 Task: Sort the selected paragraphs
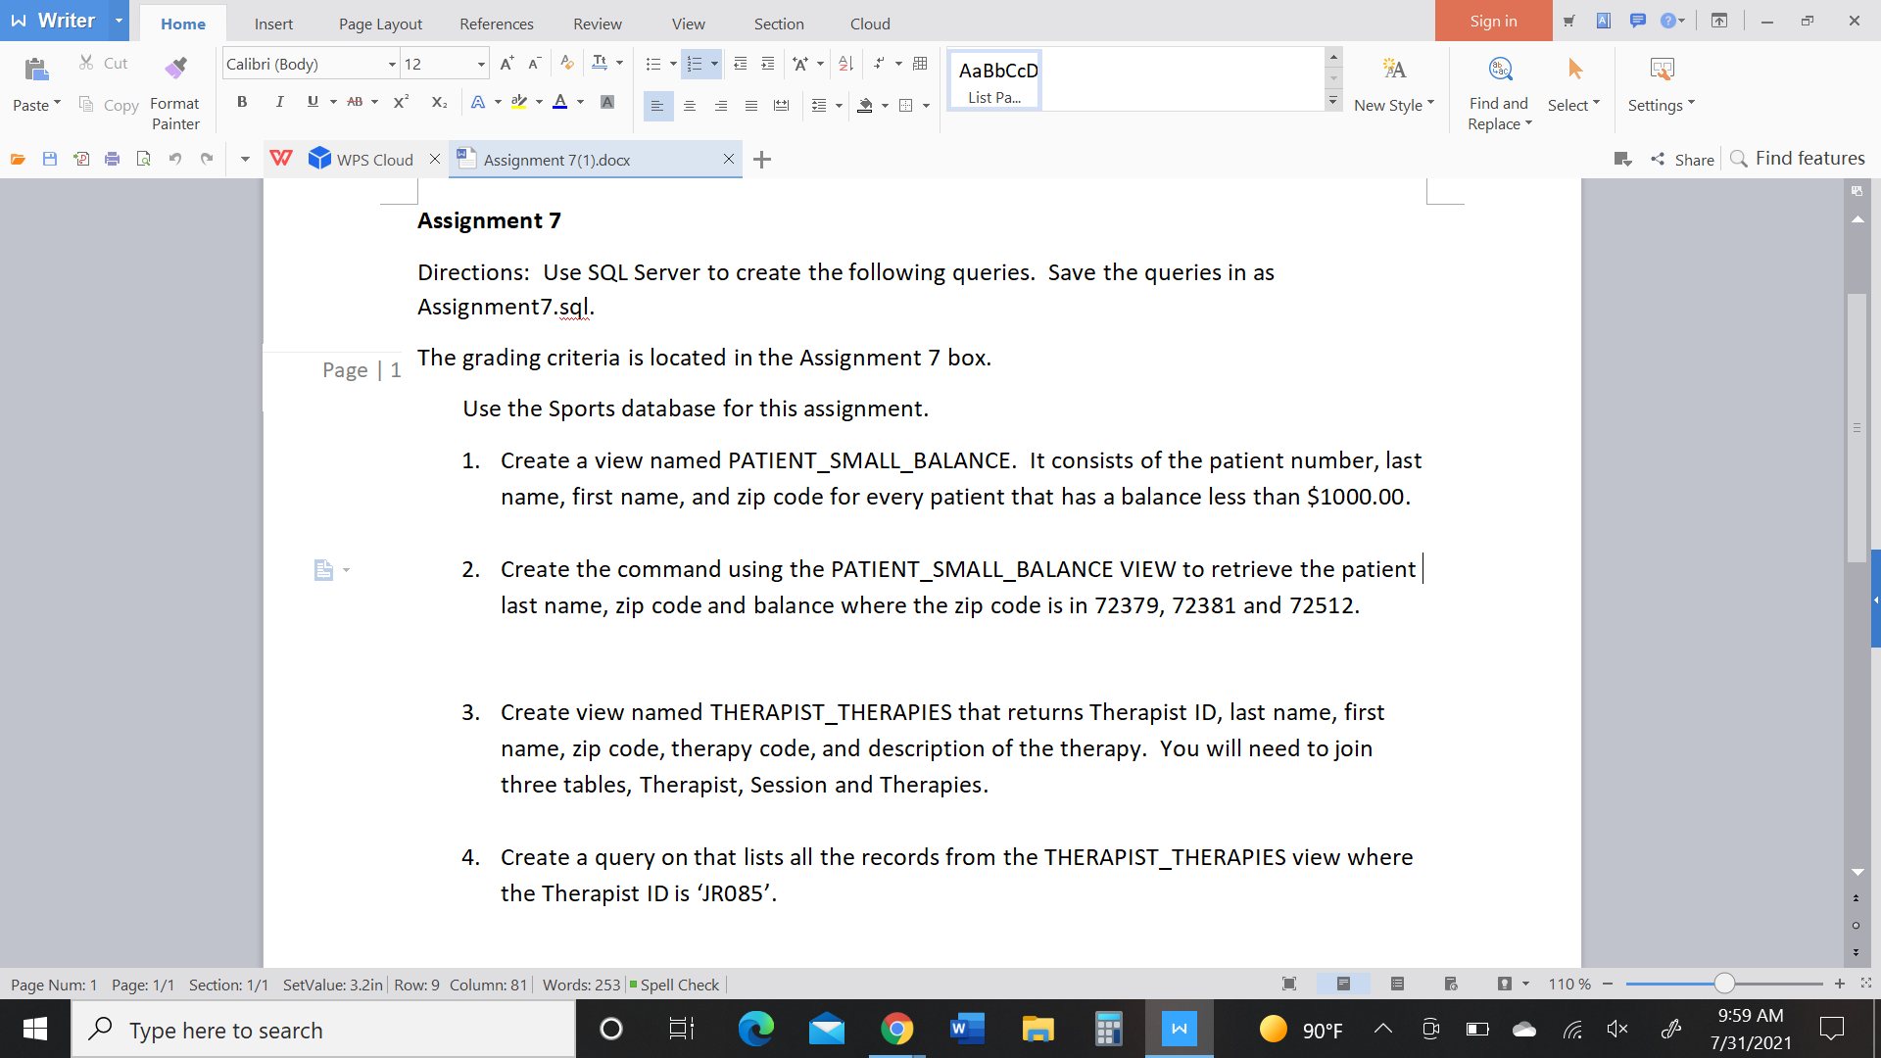click(x=844, y=64)
